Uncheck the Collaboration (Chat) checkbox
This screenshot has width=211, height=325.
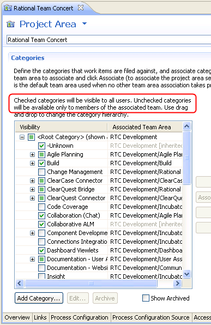(41, 215)
